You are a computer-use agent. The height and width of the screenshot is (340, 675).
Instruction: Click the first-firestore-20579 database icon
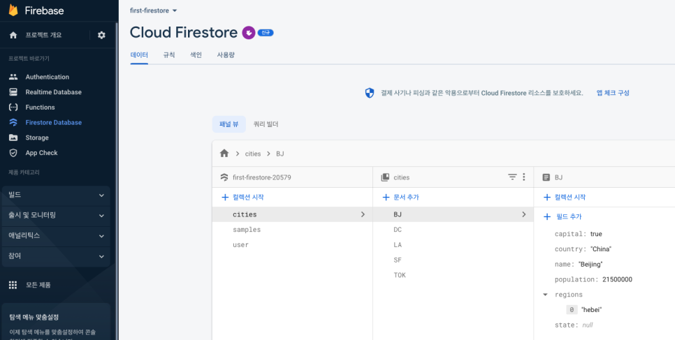click(224, 177)
